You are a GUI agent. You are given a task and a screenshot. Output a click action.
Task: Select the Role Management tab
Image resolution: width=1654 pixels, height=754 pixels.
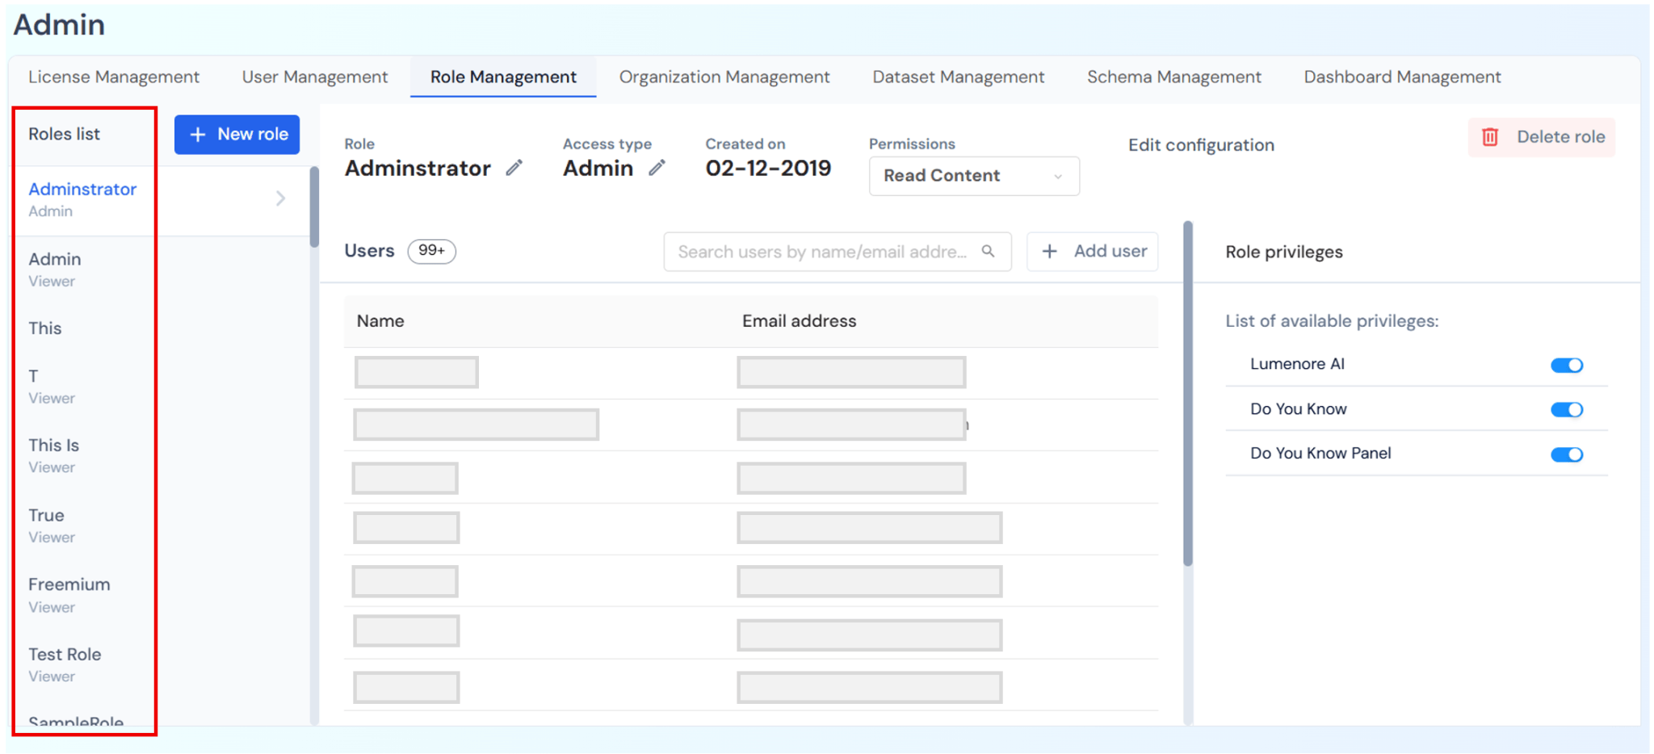coord(503,77)
